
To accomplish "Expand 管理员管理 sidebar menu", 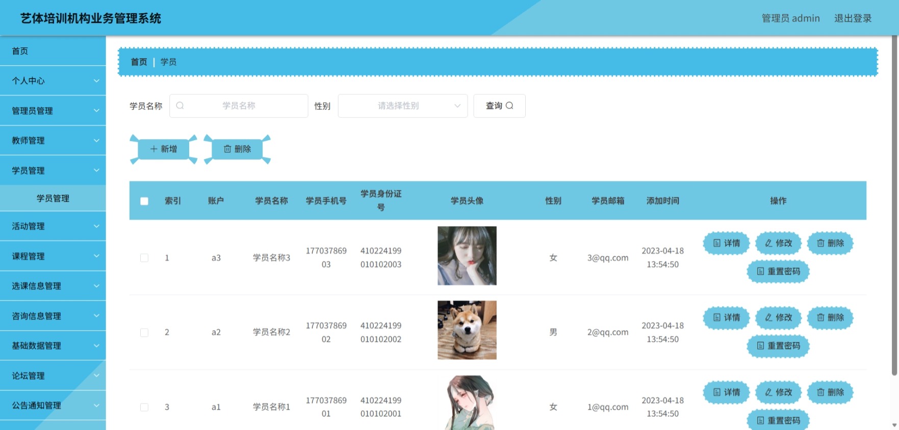I will click(53, 111).
